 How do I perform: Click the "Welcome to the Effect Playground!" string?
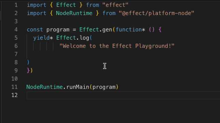(x=117, y=46)
